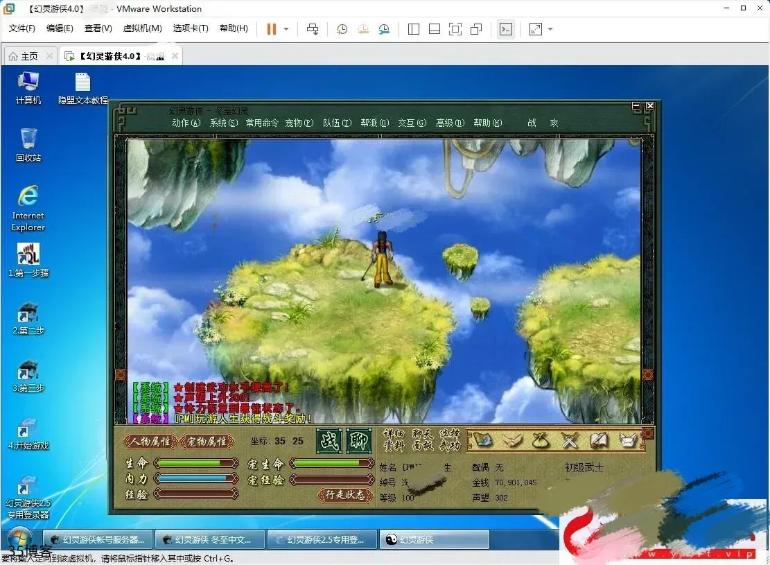Open the game's 动作(A) menu
This screenshot has height=565, width=770.
click(186, 123)
